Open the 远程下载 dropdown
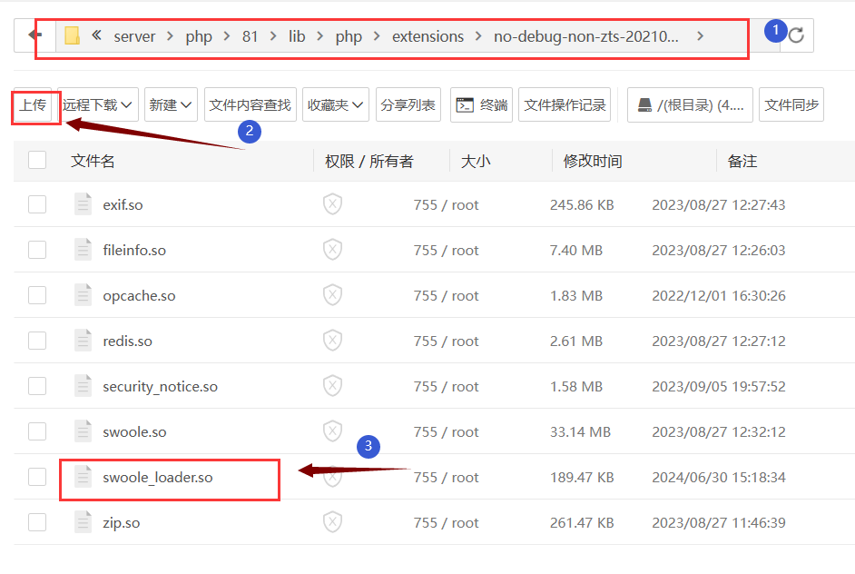855x574 pixels. point(99,104)
